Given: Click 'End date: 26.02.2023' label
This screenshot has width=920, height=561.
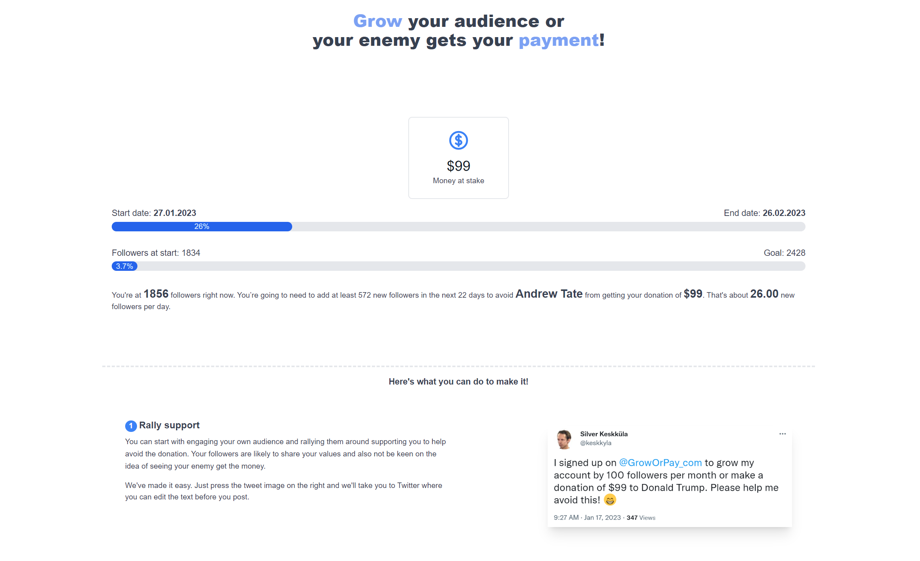Looking at the screenshot, I should click(x=764, y=213).
